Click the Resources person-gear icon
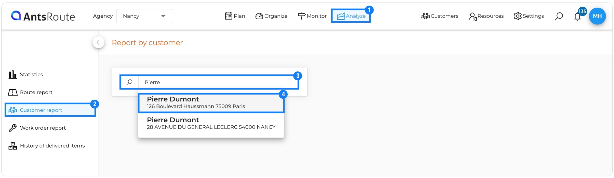Screen dimensions: 614x178 tap(473, 17)
